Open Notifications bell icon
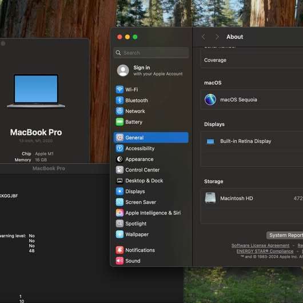This screenshot has width=303, height=303. tap(119, 250)
